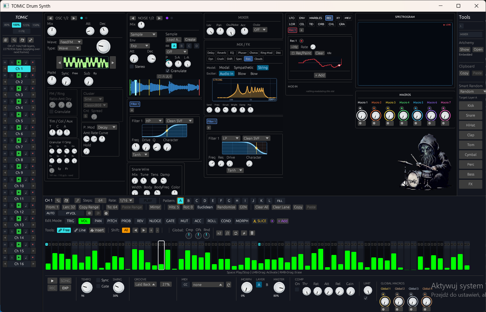
Task: Open the Type Wave dropdown
Action: 69,48
